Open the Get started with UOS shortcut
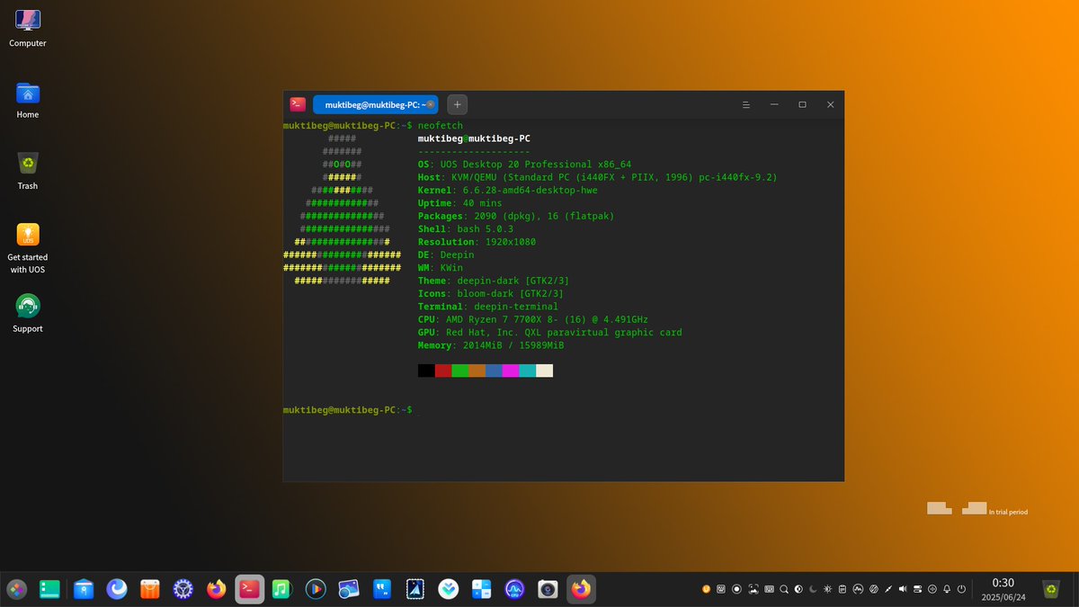1079x607 pixels. [x=28, y=247]
